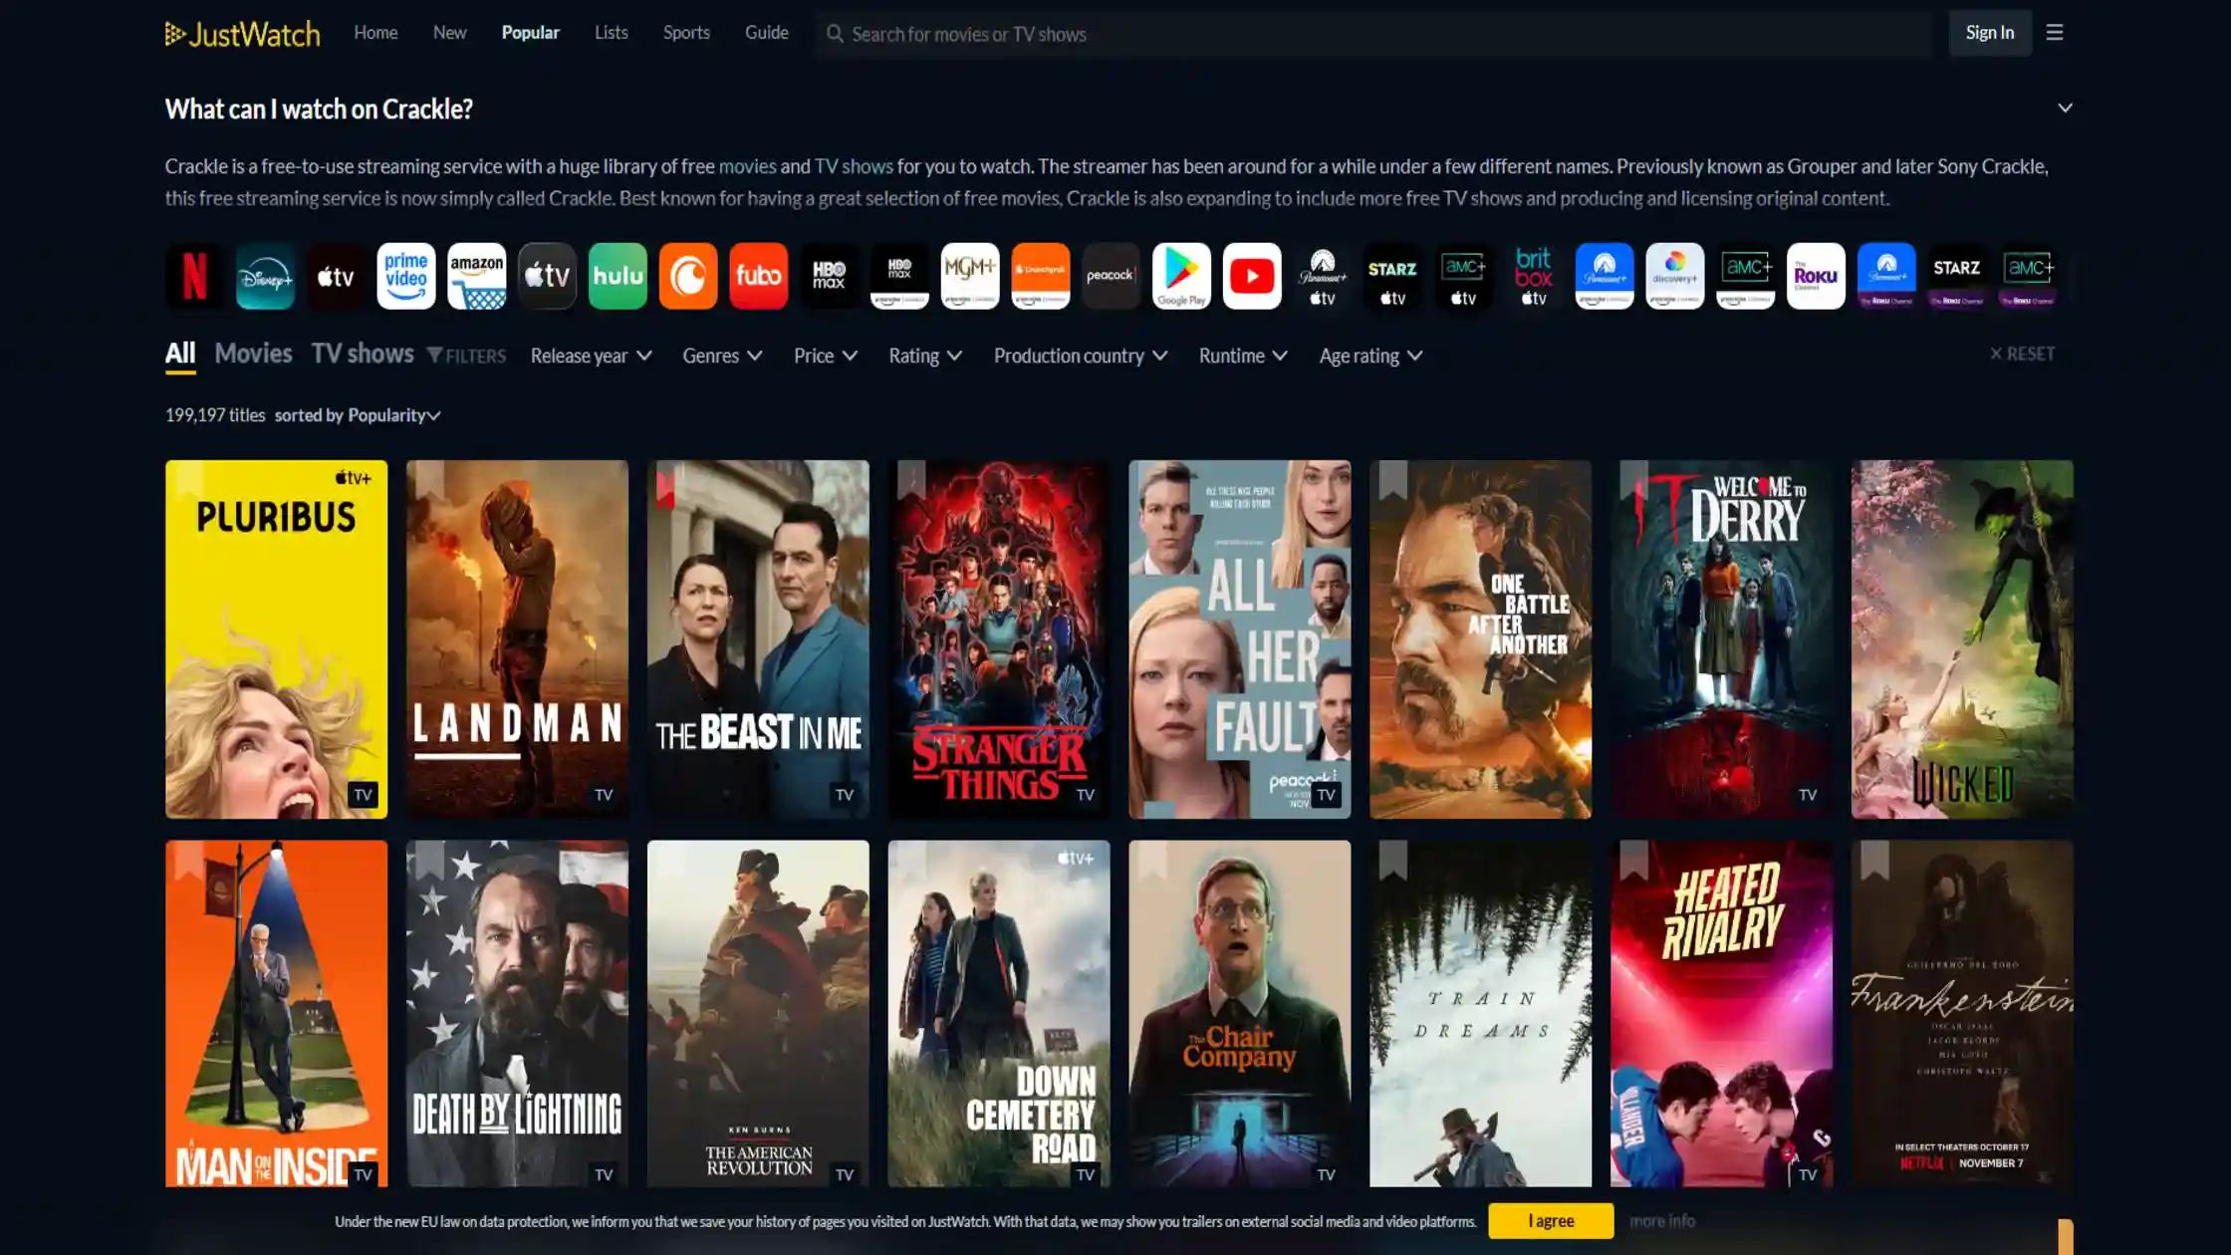
Task: Click the Sign In button
Action: point(1989,33)
